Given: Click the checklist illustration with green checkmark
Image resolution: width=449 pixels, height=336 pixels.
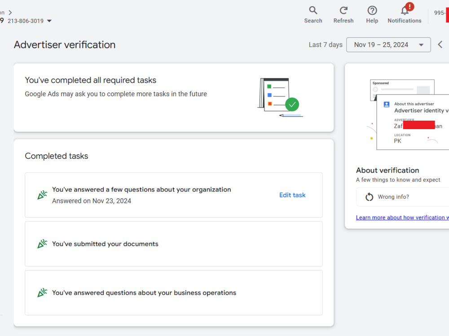Looking at the screenshot, I should pos(280,97).
